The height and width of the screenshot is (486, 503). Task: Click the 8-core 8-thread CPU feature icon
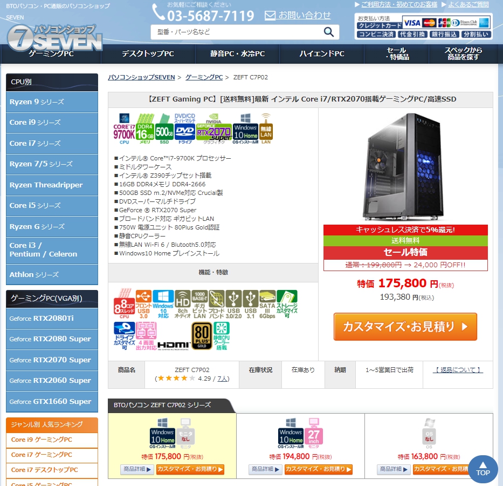[124, 304]
